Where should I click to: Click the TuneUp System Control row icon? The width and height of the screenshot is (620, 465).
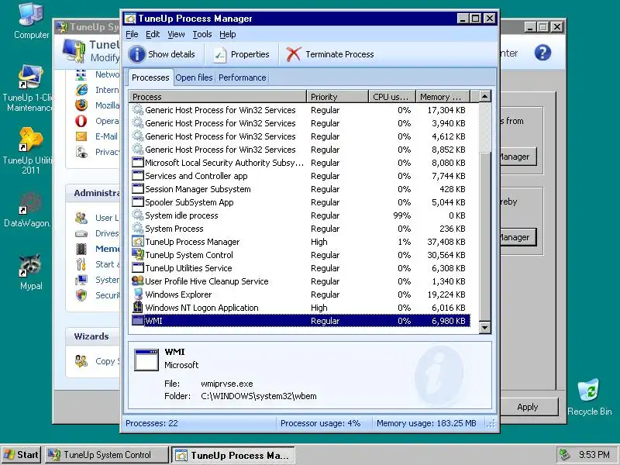tap(138, 255)
